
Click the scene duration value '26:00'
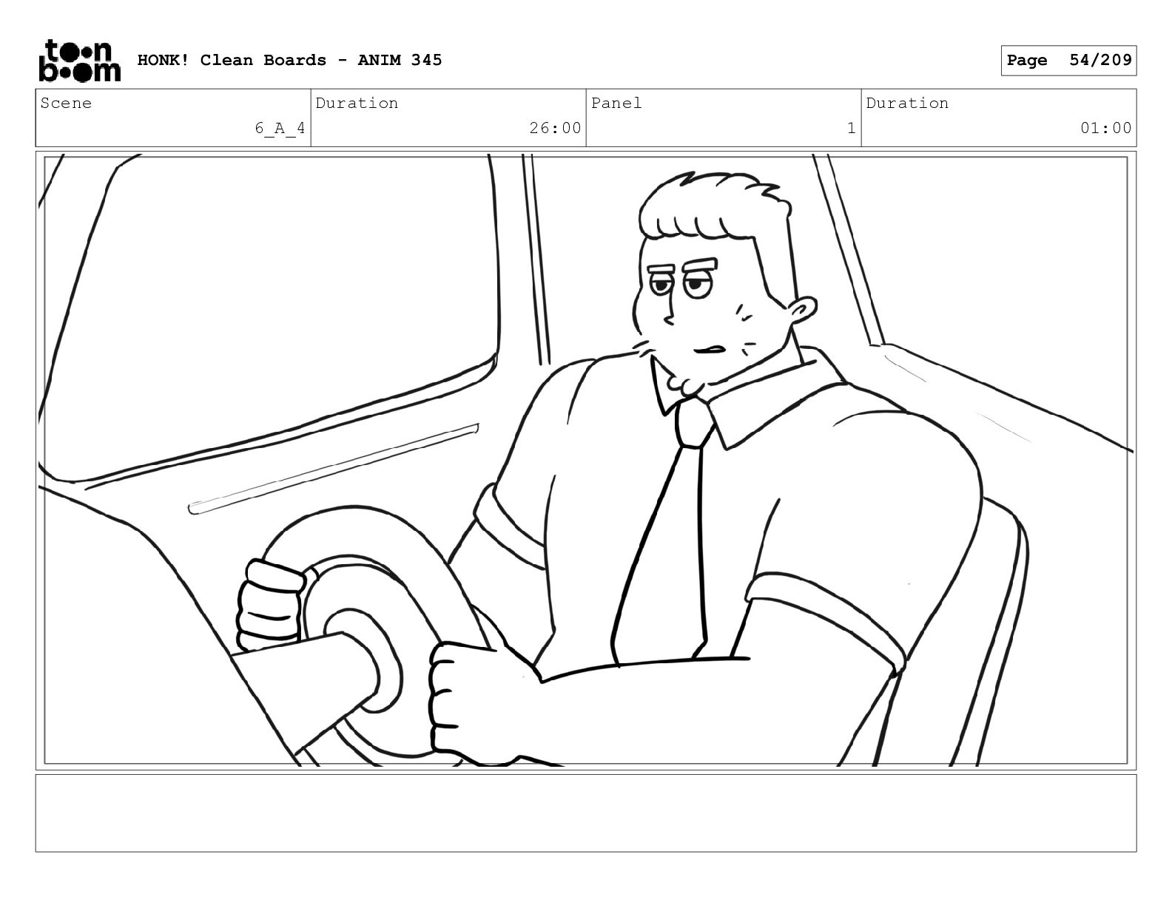click(555, 128)
